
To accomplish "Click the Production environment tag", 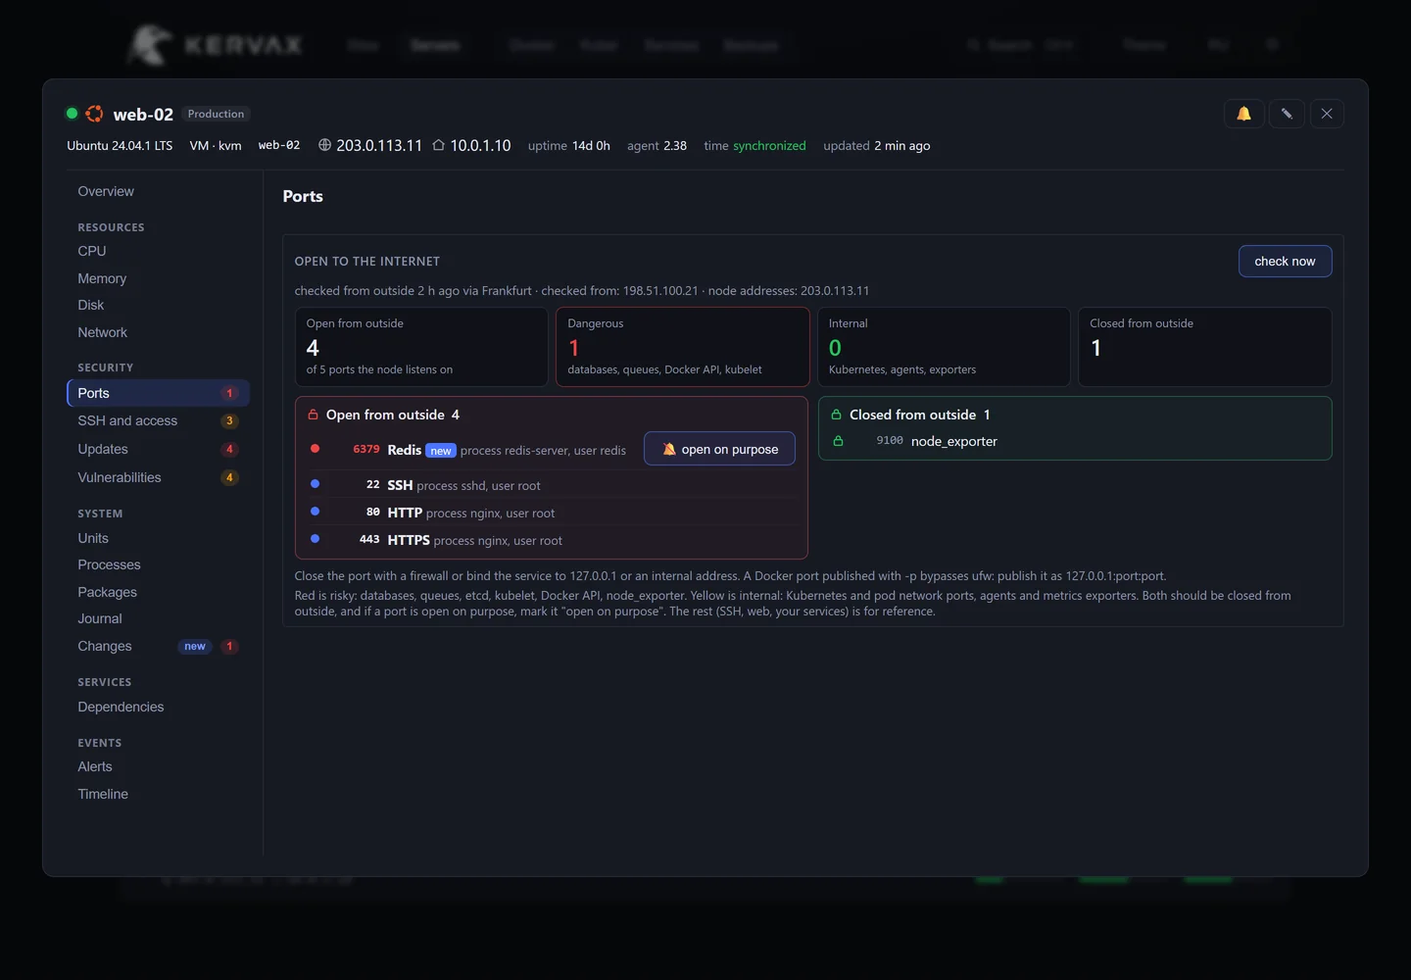I will tap(216, 114).
